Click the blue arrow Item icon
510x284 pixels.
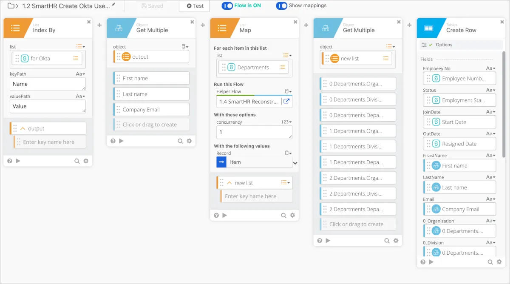coord(221,162)
